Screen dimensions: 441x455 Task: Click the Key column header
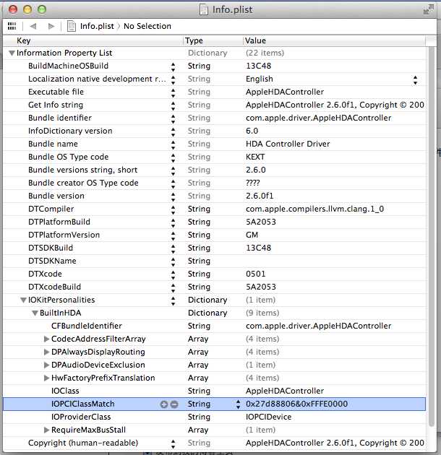pyautogui.click(x=93, y=40)
